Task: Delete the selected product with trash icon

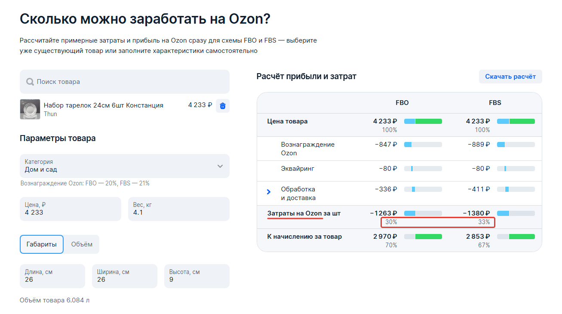Action: pyautogui.click(x=222, y=105)
